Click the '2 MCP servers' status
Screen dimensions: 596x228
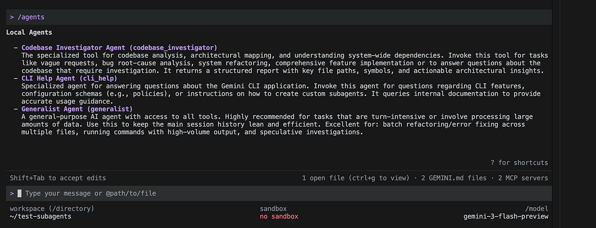tap(523, 178)
